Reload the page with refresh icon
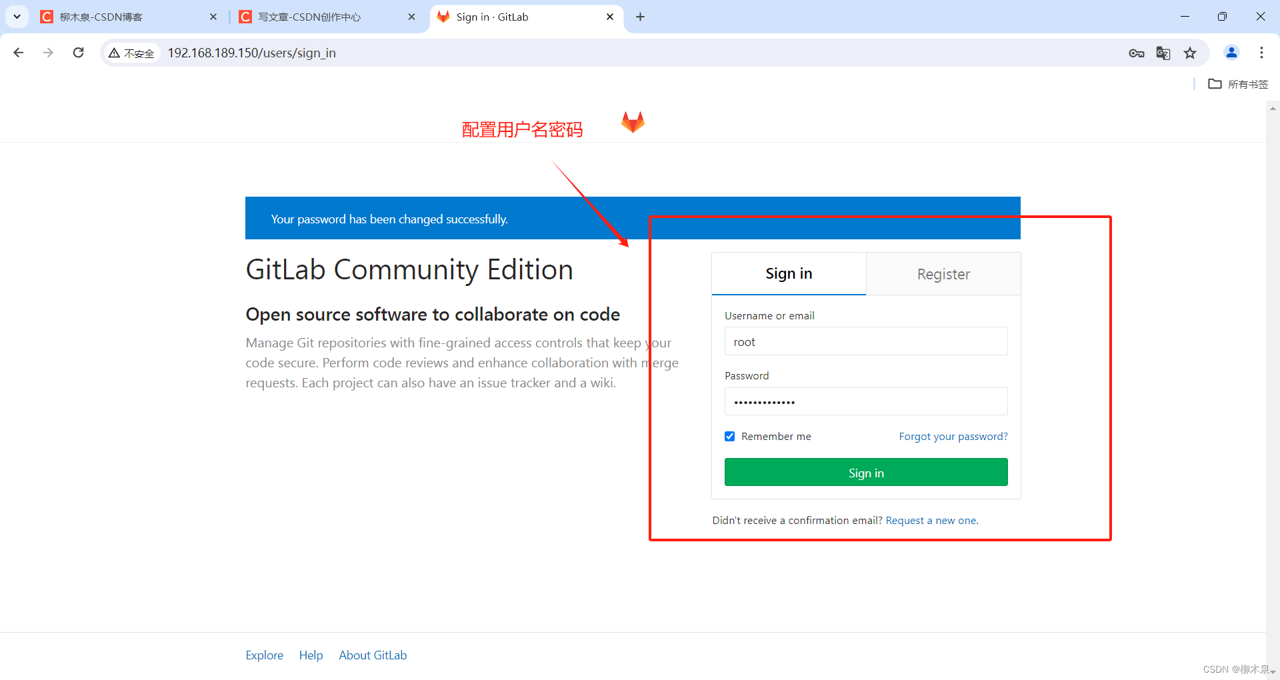This screenshot has height=680, width=1280. [x=78, y=53]
